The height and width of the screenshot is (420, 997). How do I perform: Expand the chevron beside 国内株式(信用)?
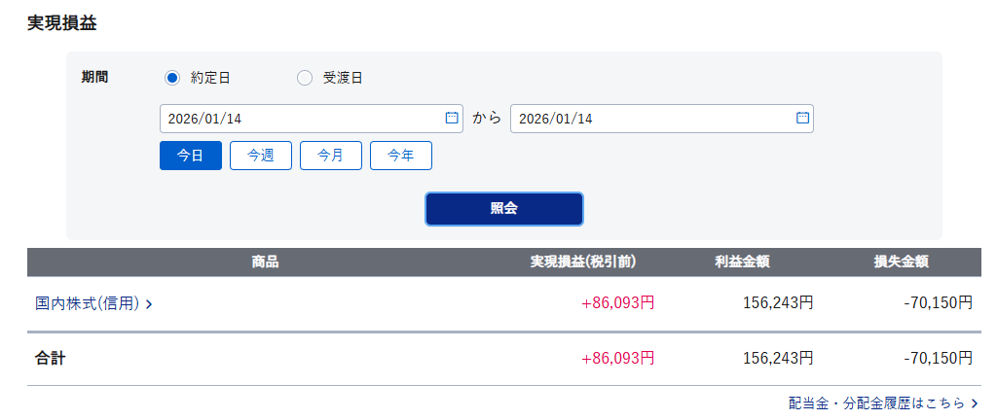pyautogui.click(x=149, y=304)
